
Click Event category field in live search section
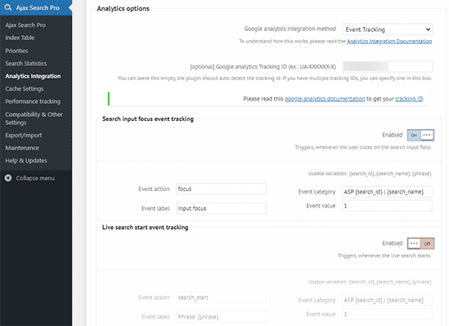387,300
